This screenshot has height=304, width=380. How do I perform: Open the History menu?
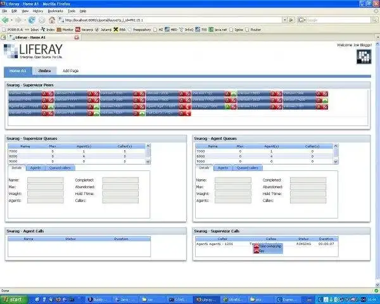click(x=38, y=11)
